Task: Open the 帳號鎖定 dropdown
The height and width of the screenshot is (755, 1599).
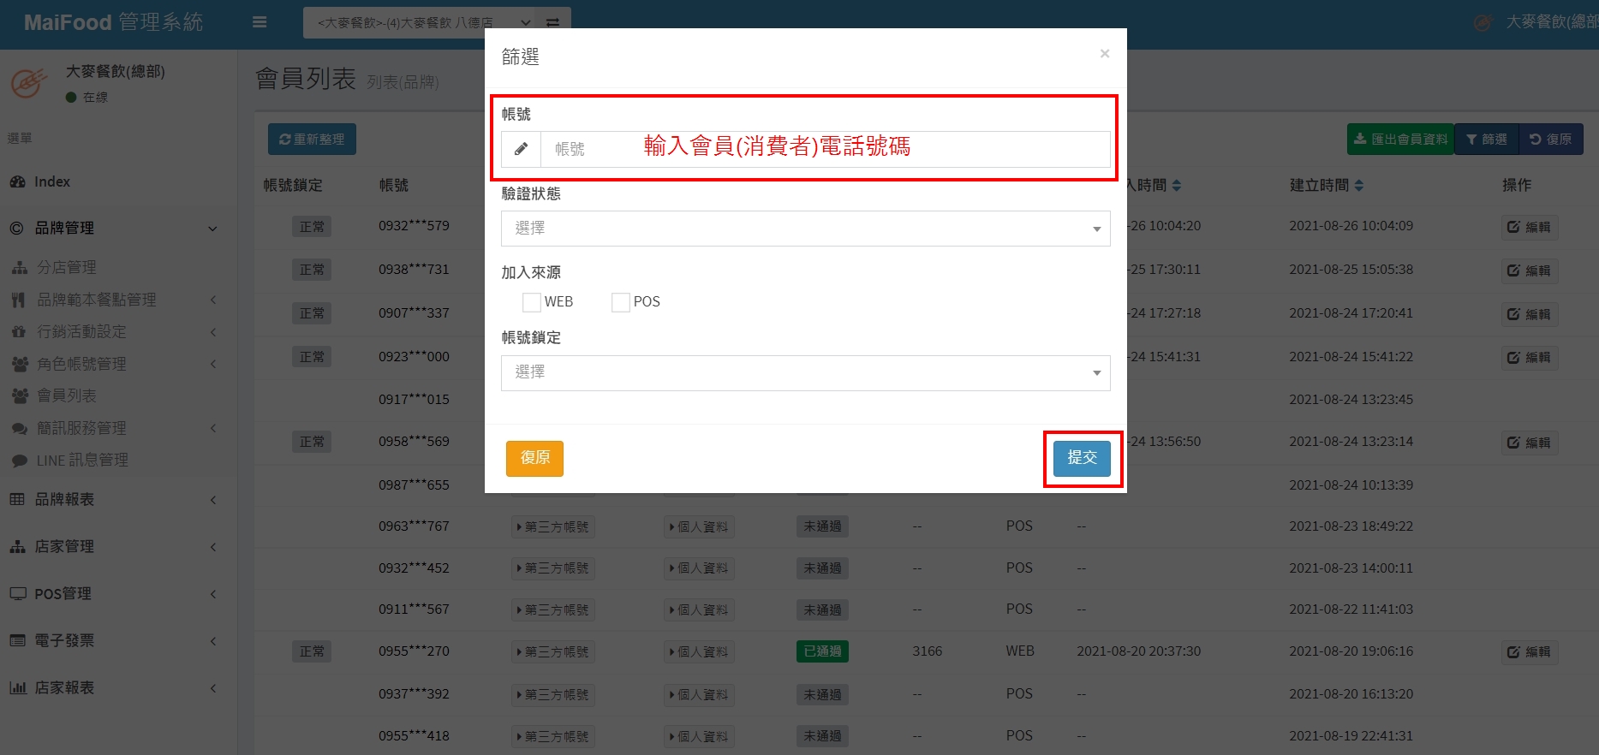Action: (805, 373)
